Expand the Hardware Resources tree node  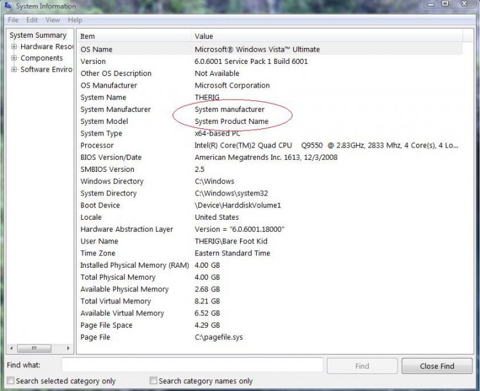pyautogui.click(x=14, y=47)
